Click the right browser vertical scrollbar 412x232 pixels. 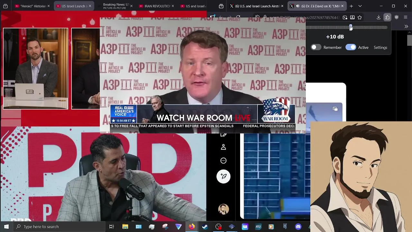pos(409,40)
